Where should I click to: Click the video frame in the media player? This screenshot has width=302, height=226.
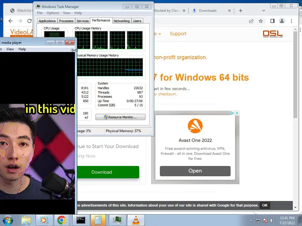37,133
